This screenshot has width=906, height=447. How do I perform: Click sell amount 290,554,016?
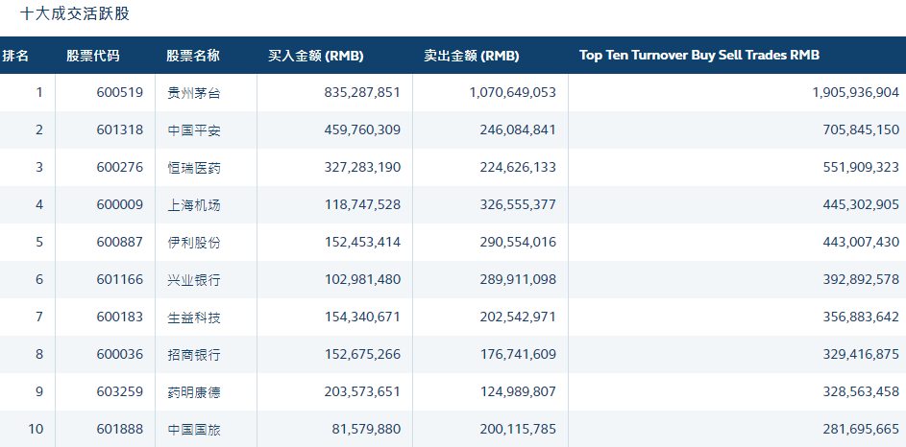[518, 242]
